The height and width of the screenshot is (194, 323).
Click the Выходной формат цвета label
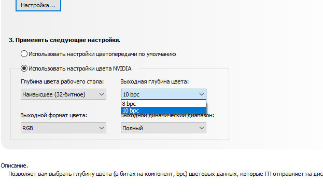pyautogui.click(x=54, y=115)
